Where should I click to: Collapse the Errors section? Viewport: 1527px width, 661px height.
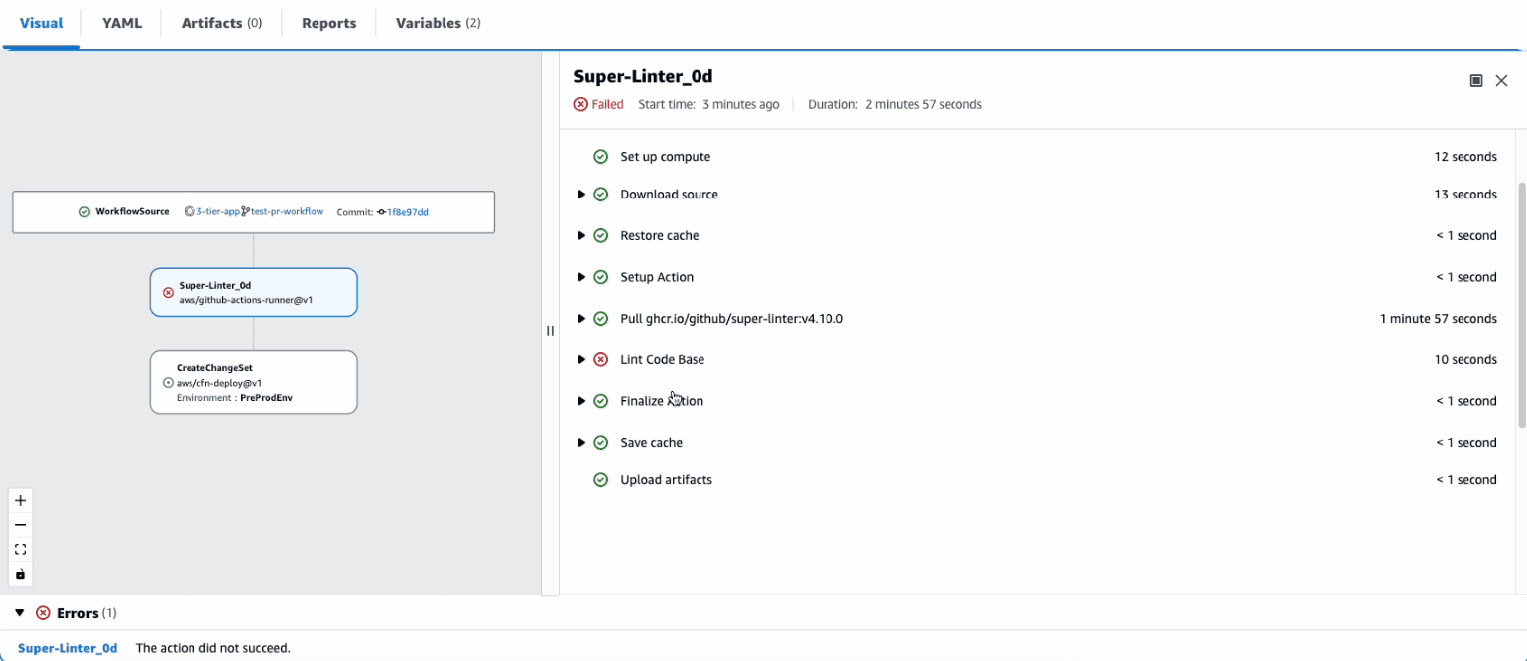click(19, 613)
